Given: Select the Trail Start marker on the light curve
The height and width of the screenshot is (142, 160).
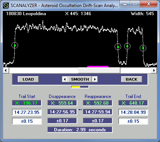Looking at the screenshot, I should (15, 45).
